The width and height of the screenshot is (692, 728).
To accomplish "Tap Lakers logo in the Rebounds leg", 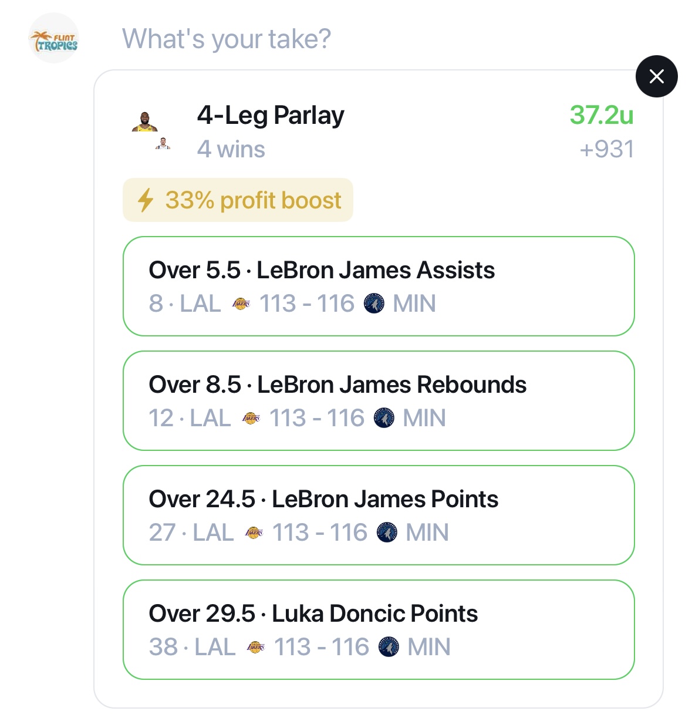I will tap(251, 418).
